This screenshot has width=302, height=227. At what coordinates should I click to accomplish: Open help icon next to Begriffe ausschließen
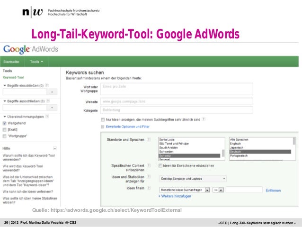point(48,101)
